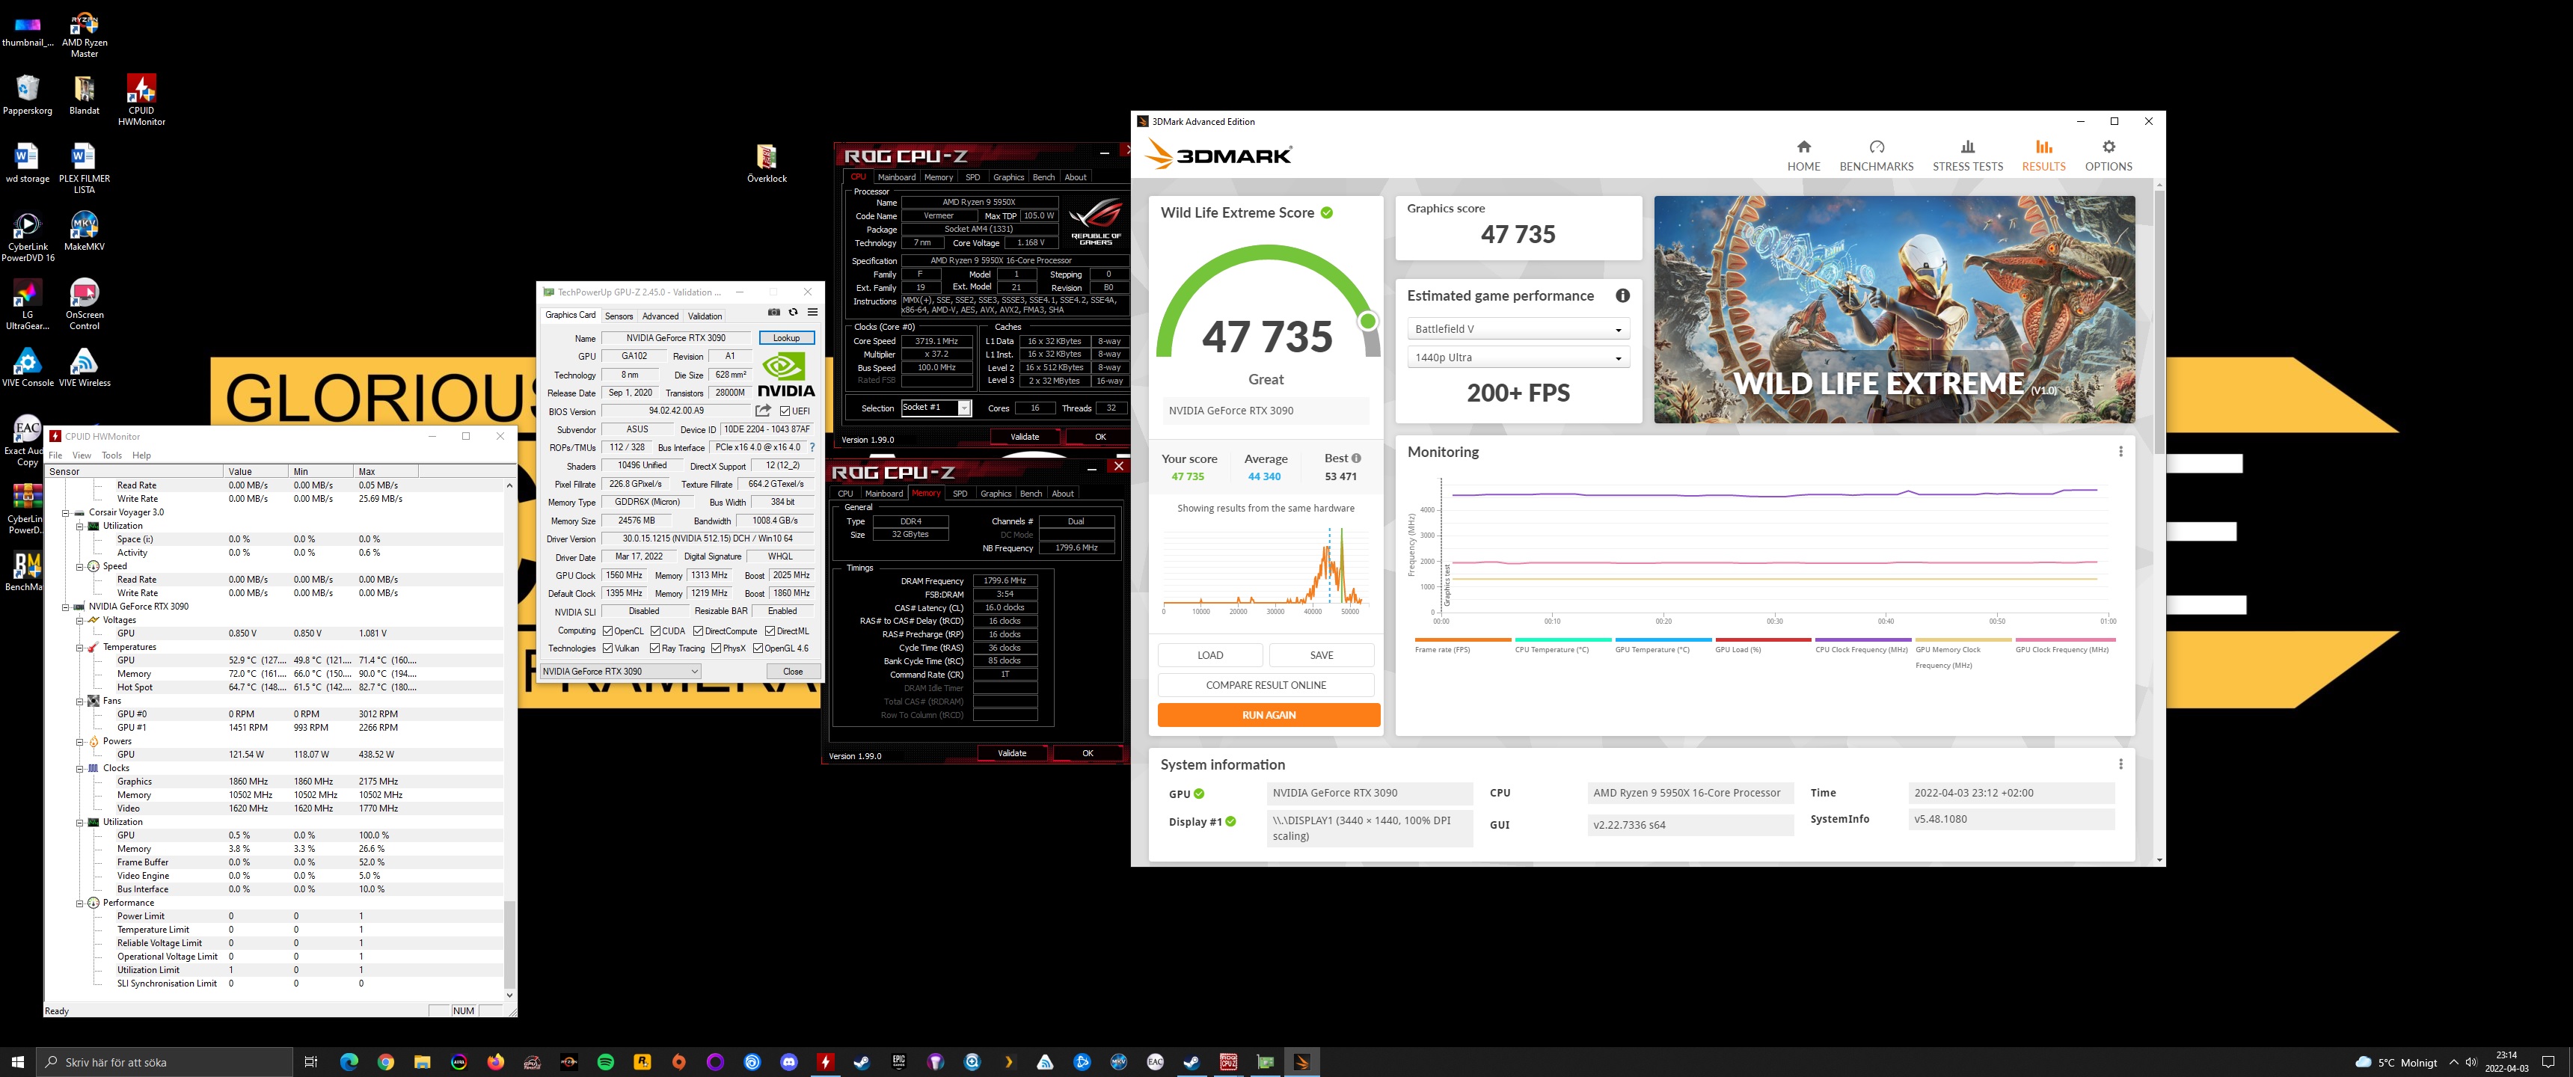This screenshot has height=1077, width=2573.
Task: Open the VIVE Console desktop icon
Action: click(x=27, y=366)
